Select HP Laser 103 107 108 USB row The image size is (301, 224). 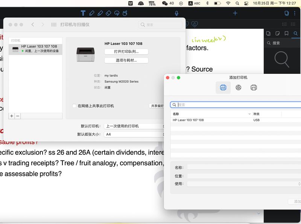click(x=236, y=120)
